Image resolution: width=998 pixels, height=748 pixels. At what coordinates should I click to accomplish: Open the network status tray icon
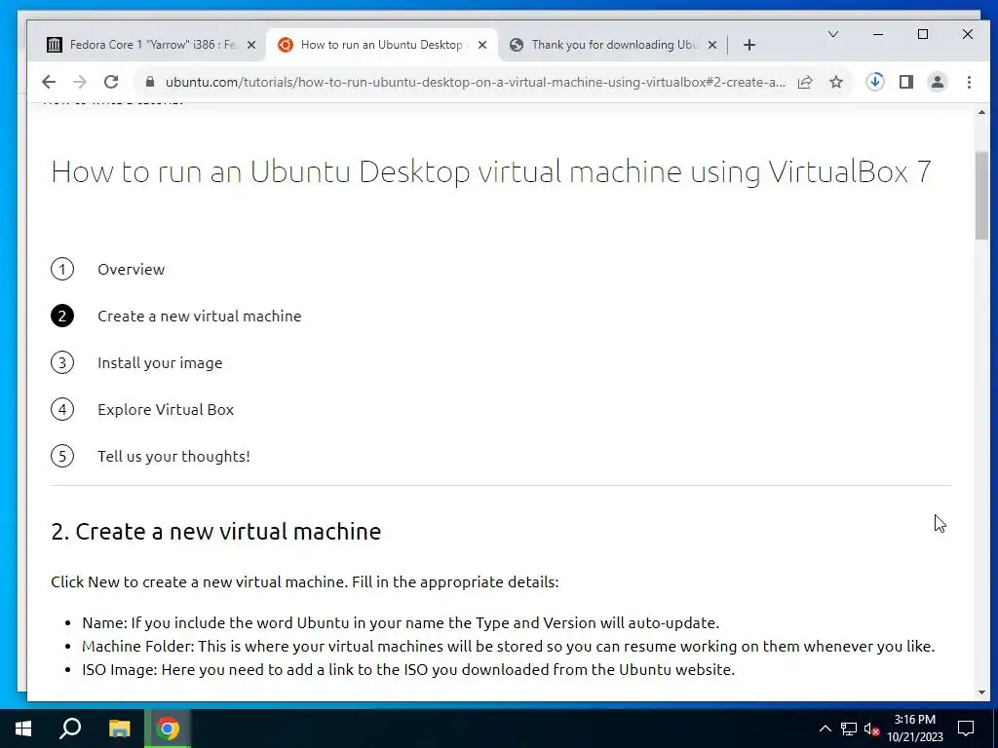click(x=849, y=729)
